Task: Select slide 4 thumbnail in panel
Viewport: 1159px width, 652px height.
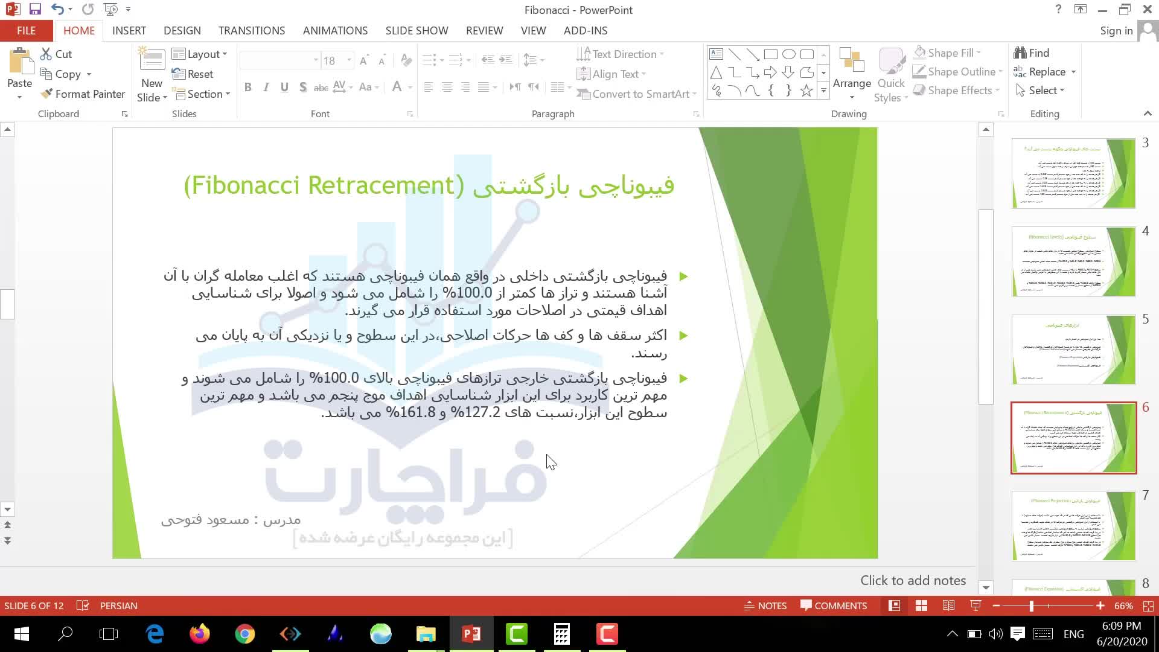Action: click(1073, 261)
